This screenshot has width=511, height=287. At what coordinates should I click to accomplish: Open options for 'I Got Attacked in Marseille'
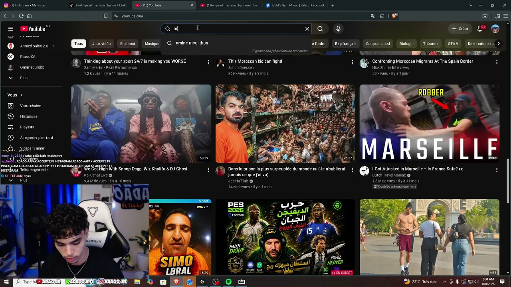tap(497, 170)
